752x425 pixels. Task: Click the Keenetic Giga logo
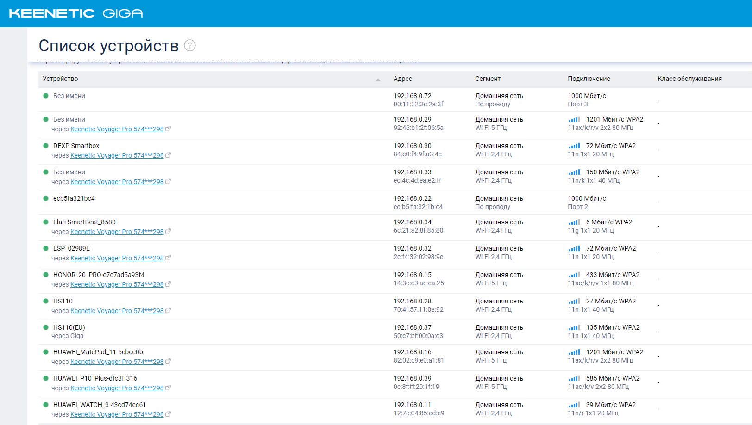[76, 13]
